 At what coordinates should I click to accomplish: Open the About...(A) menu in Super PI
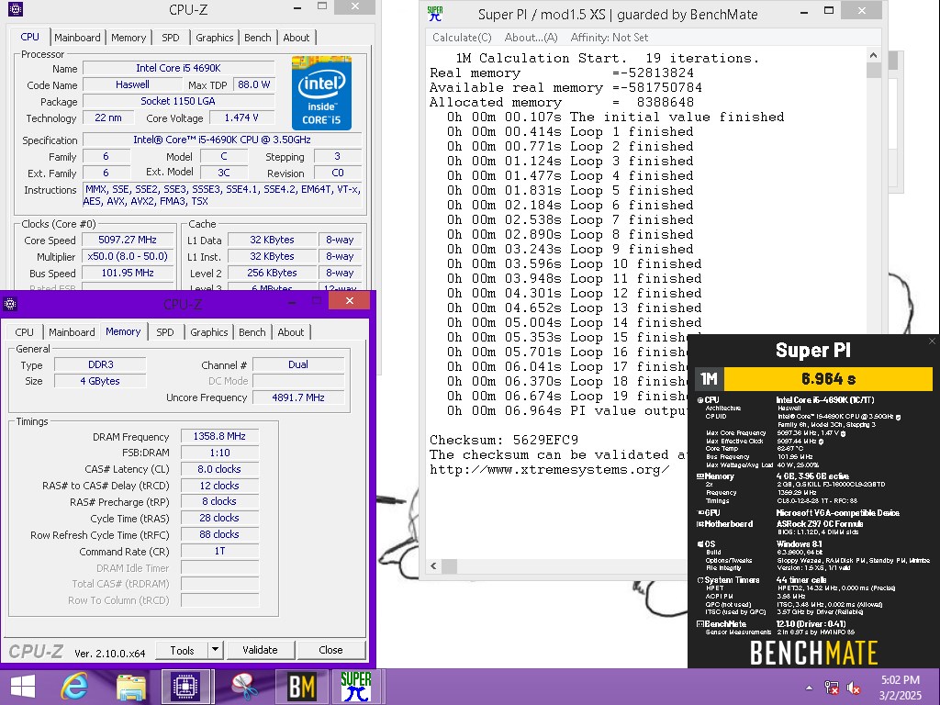click(x=532, y=37)
